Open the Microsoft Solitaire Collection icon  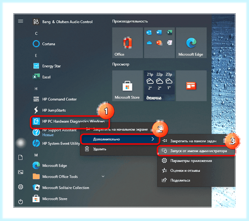[x=36, y=188]
